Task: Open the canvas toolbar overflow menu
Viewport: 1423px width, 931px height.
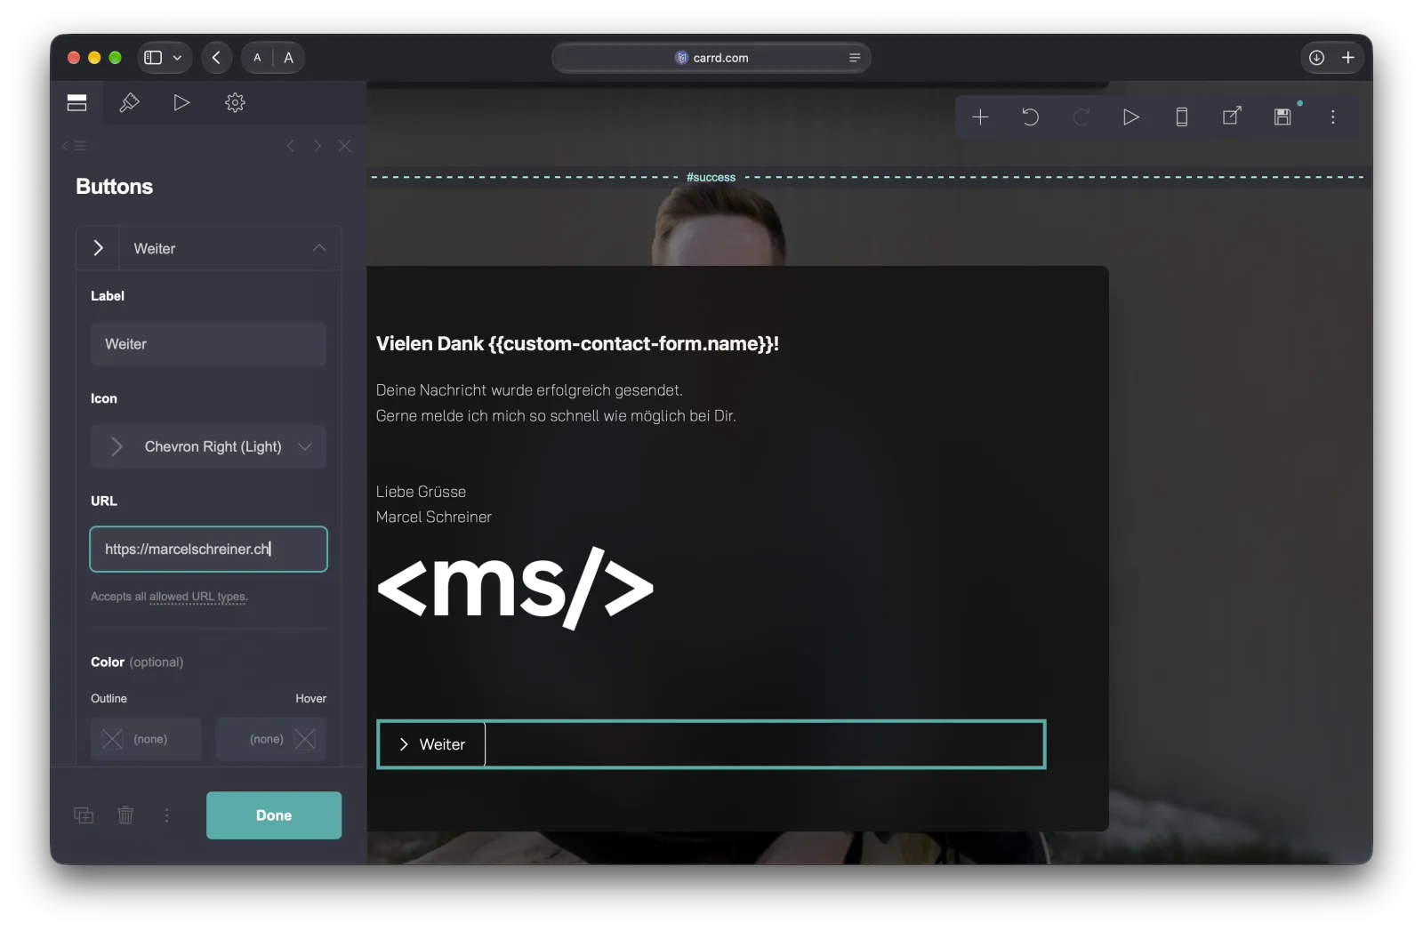Action: point(1332,116)
